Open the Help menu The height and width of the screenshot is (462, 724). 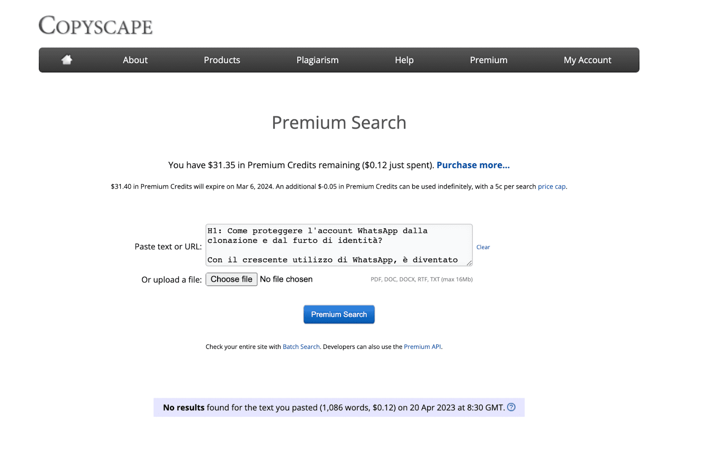point(404,60)
